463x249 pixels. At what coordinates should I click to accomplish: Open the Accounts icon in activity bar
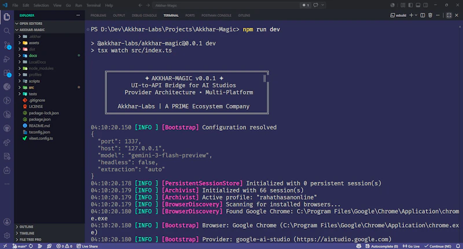pyautogui.click(x=7, y=222)
